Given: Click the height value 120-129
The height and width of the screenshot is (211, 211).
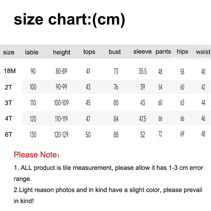Looking at the screenshot, I should (61, 135).
